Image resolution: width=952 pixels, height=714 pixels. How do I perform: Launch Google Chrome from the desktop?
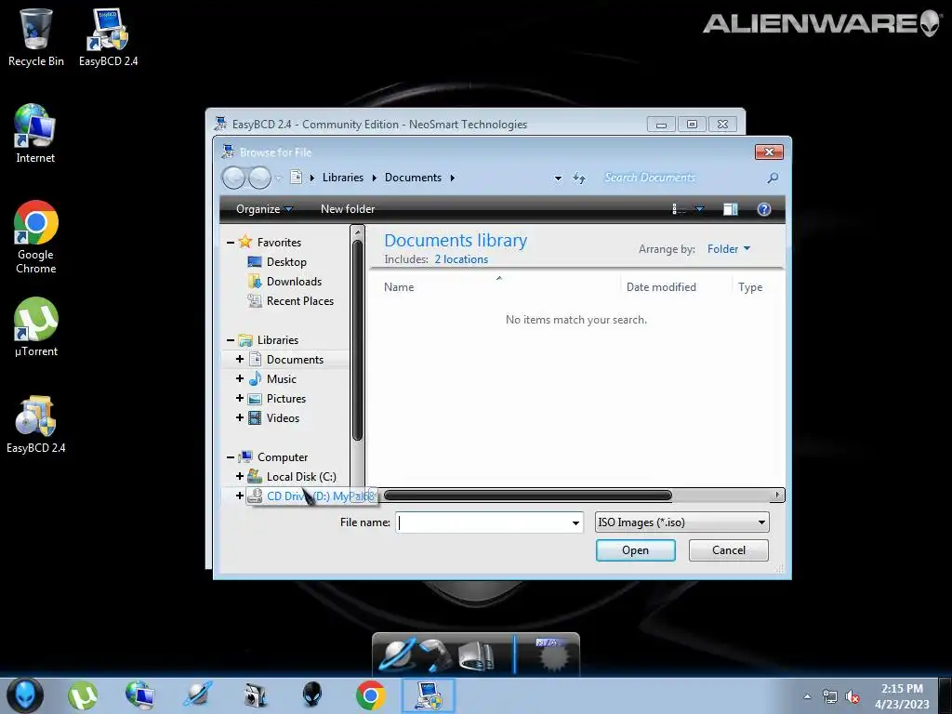36,237
